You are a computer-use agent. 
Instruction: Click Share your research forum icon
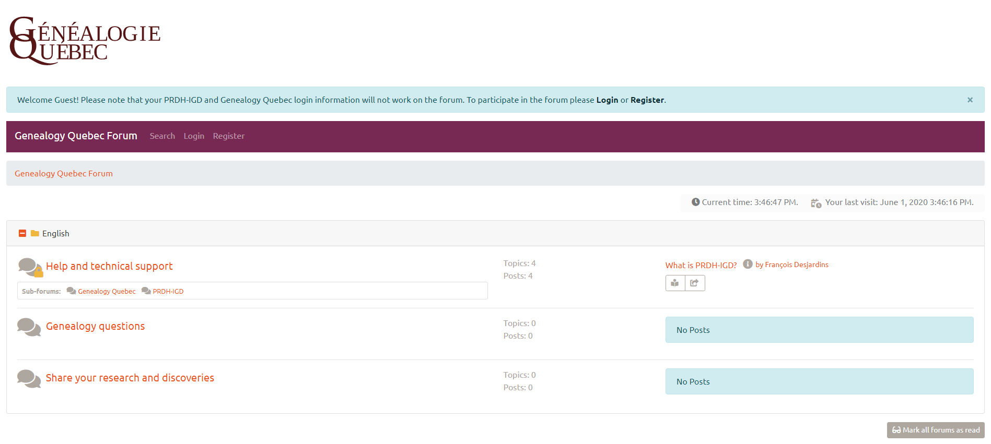point(29,379)
